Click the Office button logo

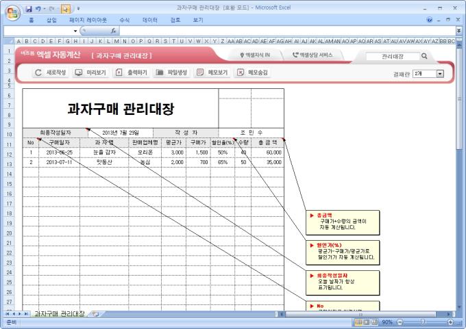click(x=12, y=12)
